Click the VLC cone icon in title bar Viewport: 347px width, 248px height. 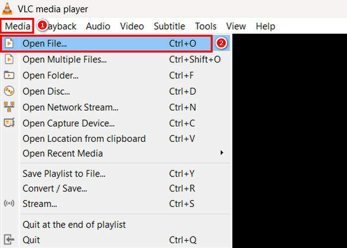click(x=7, y=8)
